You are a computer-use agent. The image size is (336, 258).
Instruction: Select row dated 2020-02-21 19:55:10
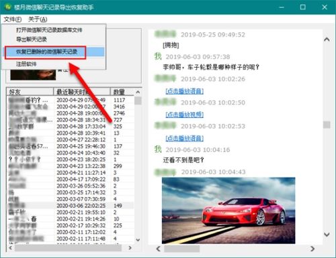71,212
